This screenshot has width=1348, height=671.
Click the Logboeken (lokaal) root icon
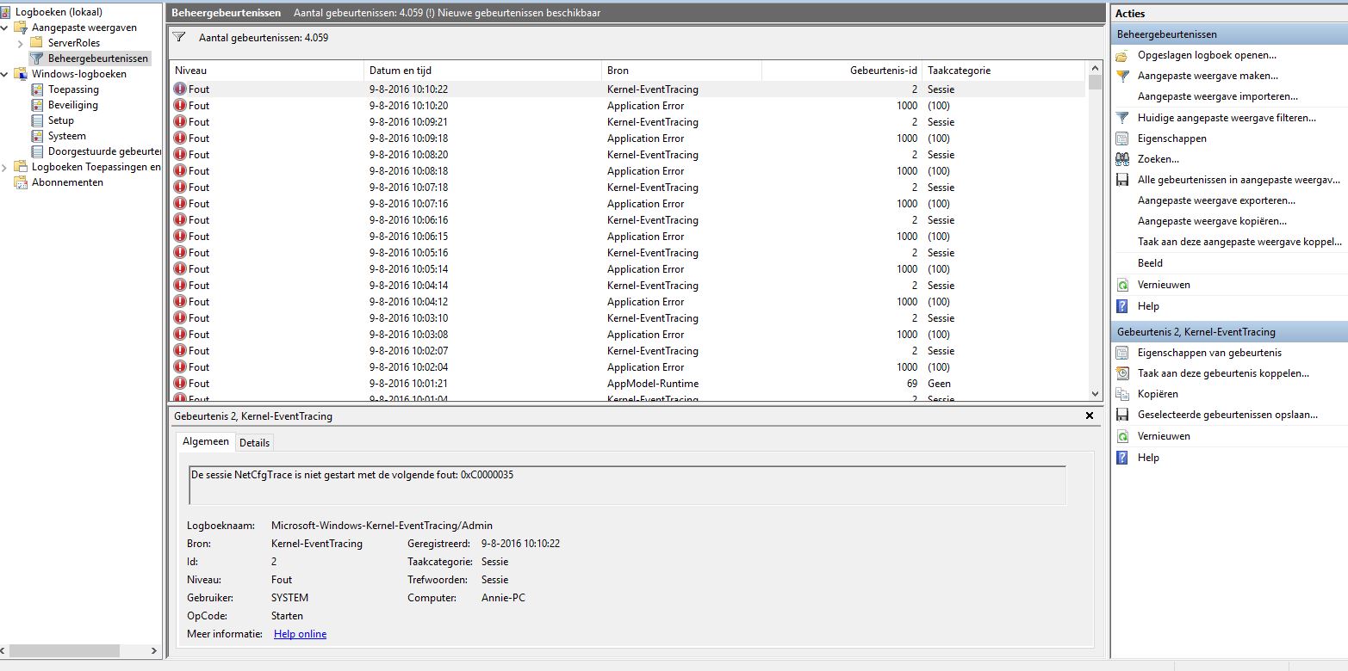6,12
